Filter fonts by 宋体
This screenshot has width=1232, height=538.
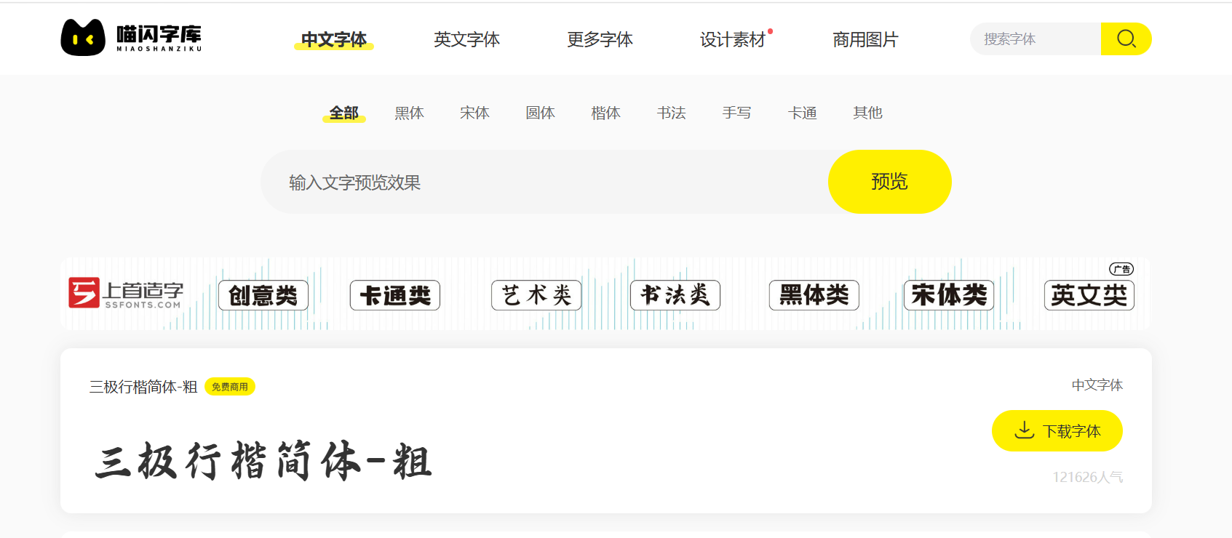pos(474,113)
